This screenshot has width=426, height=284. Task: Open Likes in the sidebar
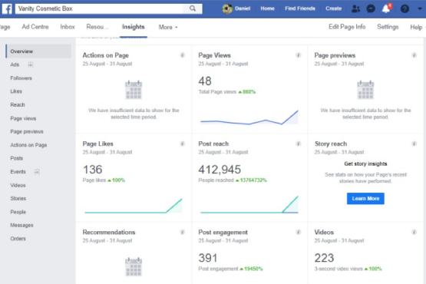click(16, 91)
